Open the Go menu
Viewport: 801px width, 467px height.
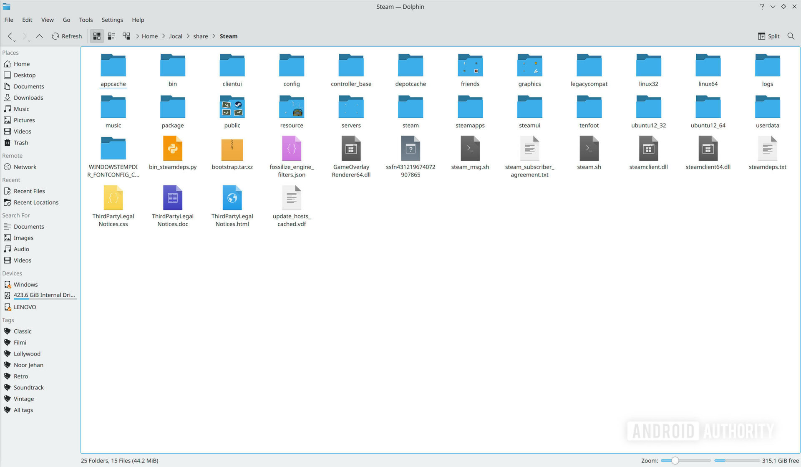[66, 20]
